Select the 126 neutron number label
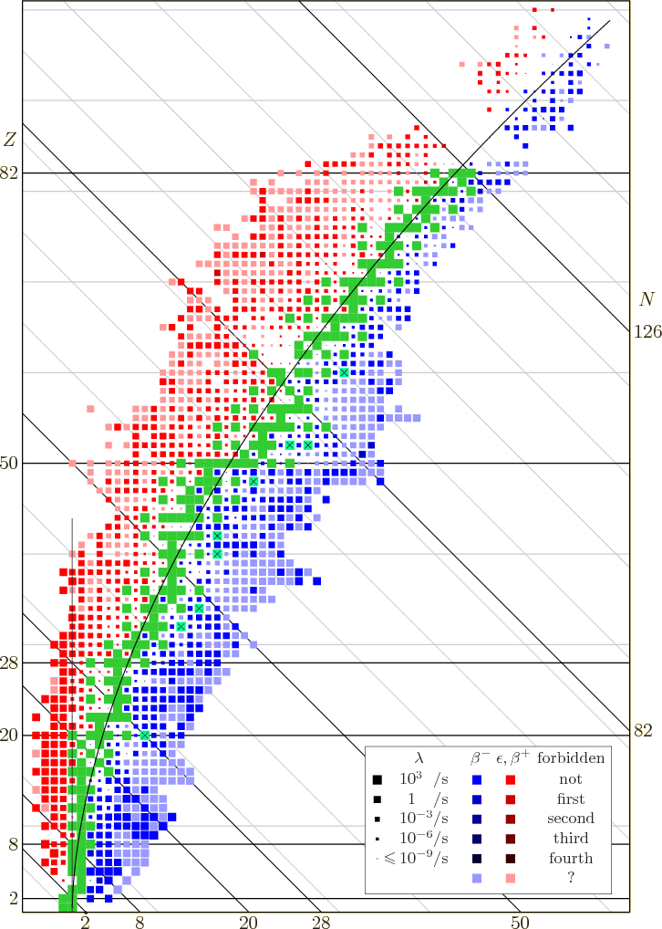This screenshot has height=929, width=662. pyautogui.click(x=646, y=331)
